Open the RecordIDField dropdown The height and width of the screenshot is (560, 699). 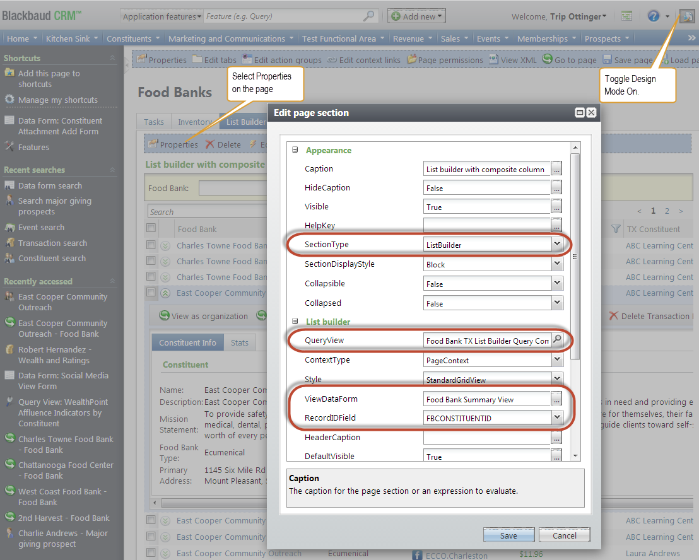tap(557, 417)
